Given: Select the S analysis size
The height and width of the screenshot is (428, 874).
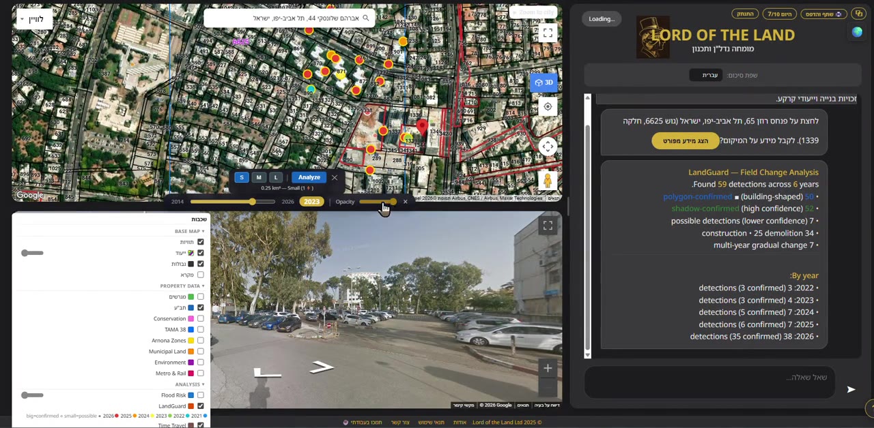Looking at the screenshot, I should (x=241, y=177).
